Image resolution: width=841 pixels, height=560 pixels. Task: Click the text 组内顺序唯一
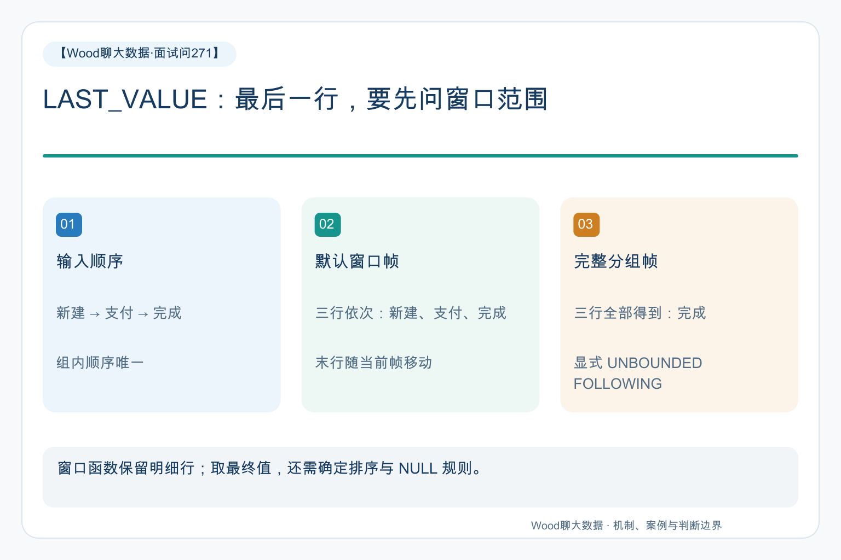coord(100,363)
